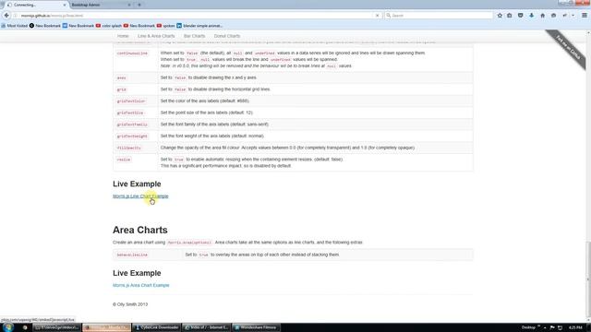Open the 'spoken' bookmark
The height and width of the screenshot is (332, 591).
click(x=166, y=26)
